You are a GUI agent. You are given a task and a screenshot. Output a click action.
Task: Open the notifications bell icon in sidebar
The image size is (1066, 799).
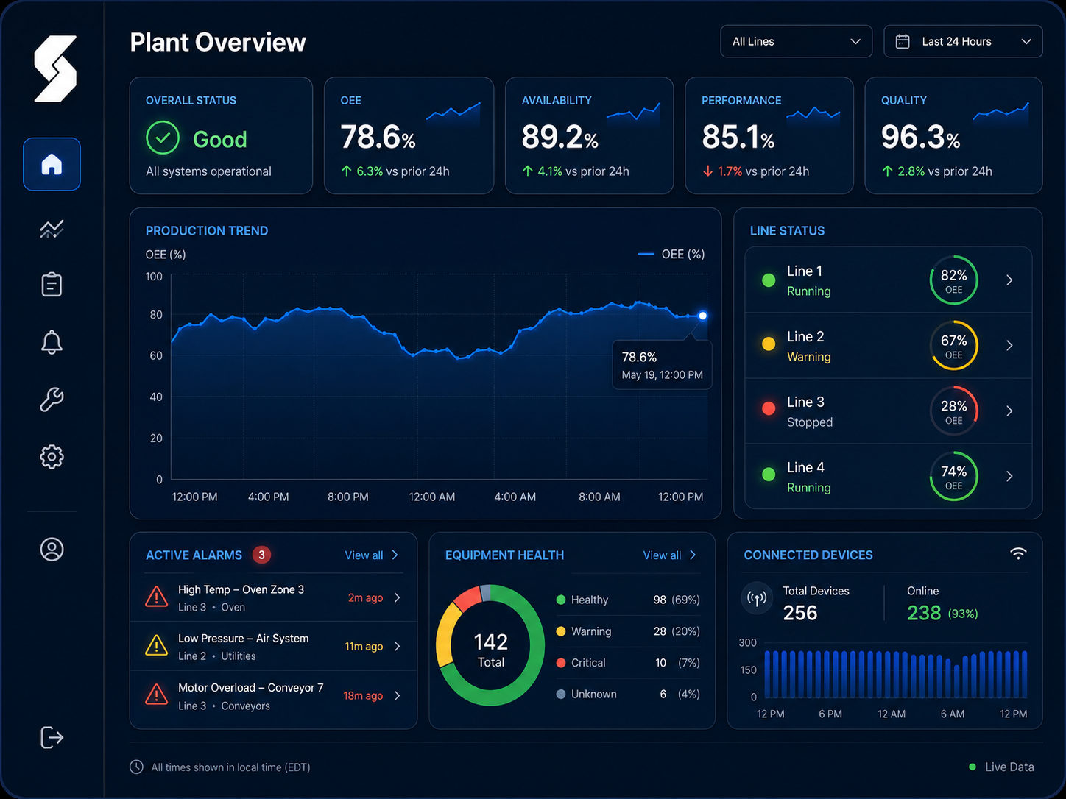click(52, 342)
